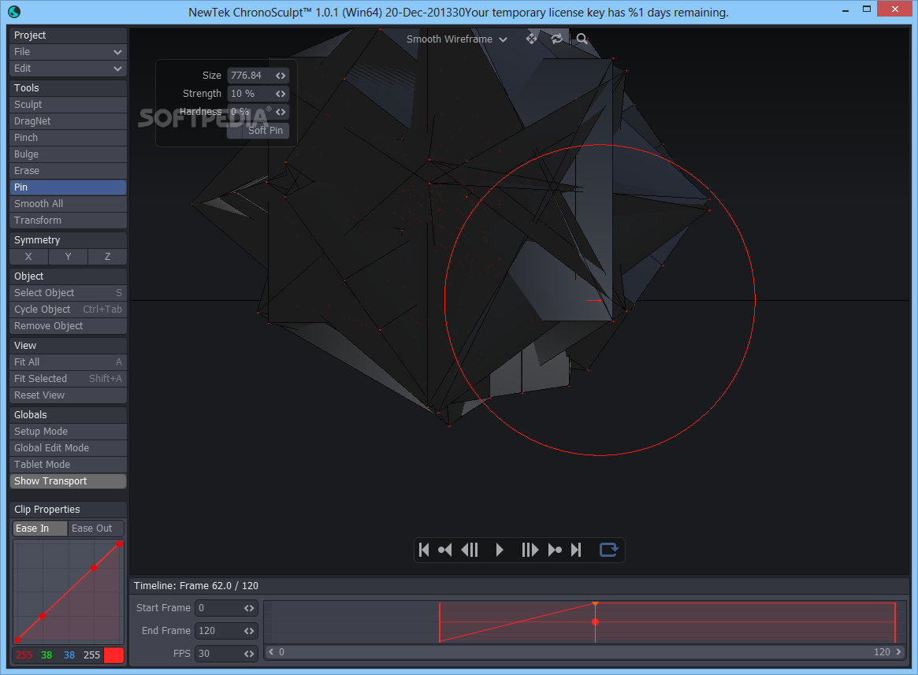Click the red clip color swatch

coord(113,655)
